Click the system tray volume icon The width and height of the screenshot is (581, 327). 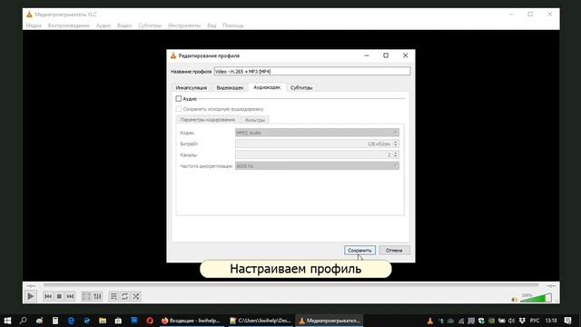tap(512, 321)
